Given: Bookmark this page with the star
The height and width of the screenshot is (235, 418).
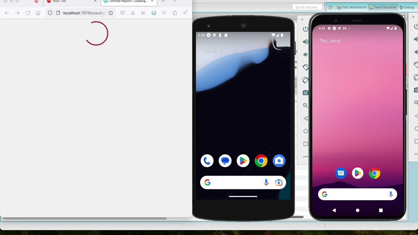Looking at the screenshot, I should (111, 13).
